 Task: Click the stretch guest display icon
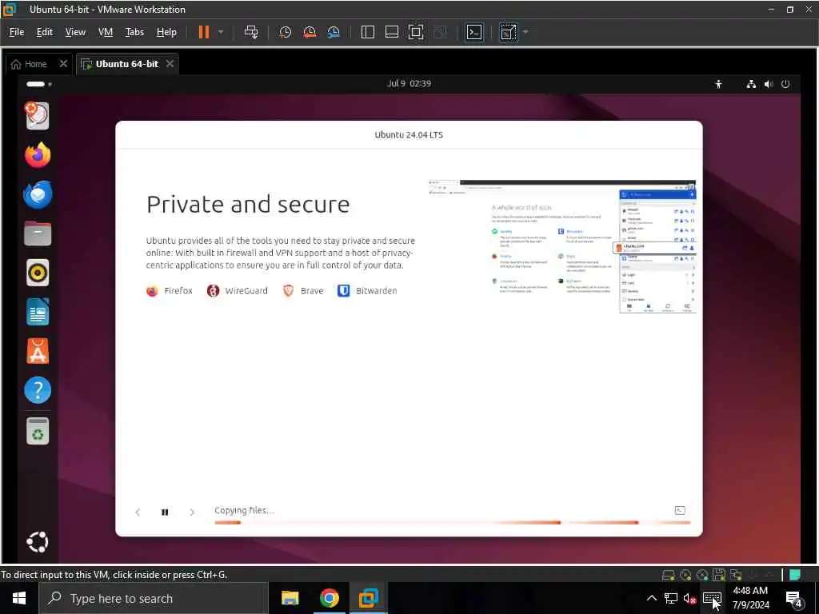[x=508, y=32]
